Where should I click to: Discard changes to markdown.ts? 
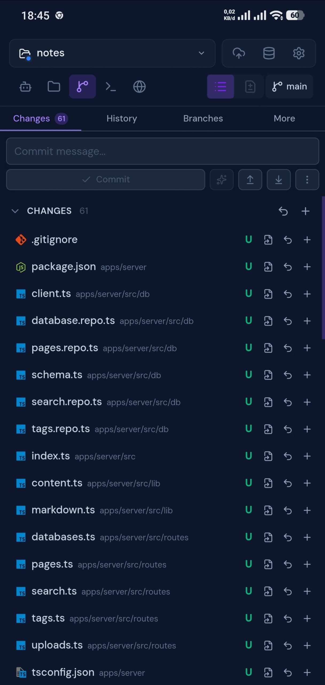pyautogui.click(x=288, y=510)
